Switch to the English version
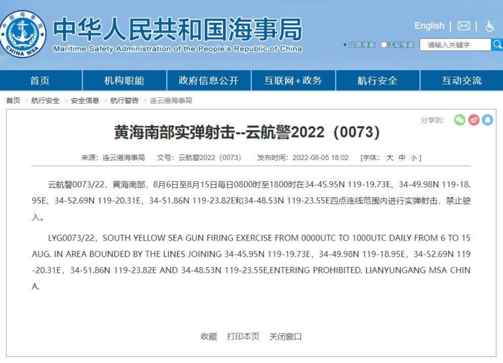This screenshot has width=503, height=363. 429,26
